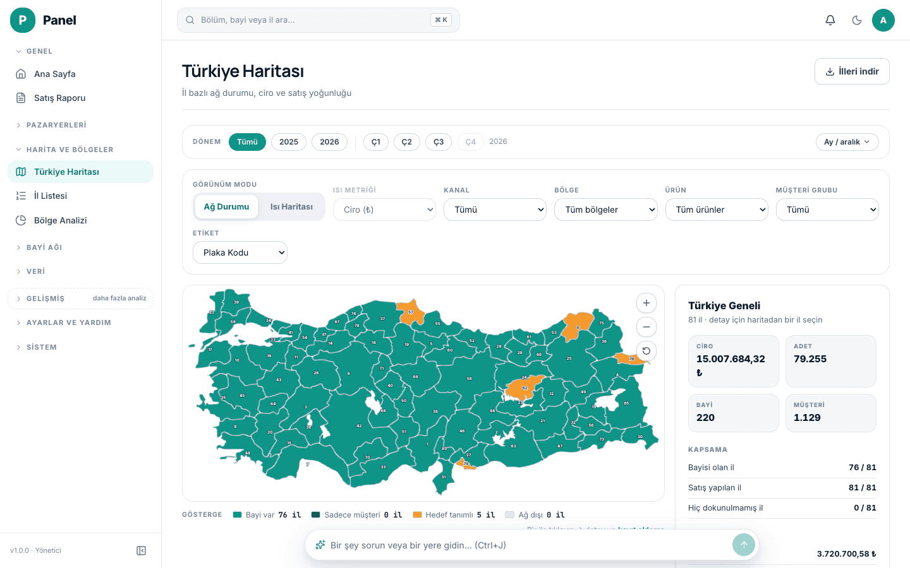Download provinces with İlleri indir
The image size is (910, 568).
(852, 71)
